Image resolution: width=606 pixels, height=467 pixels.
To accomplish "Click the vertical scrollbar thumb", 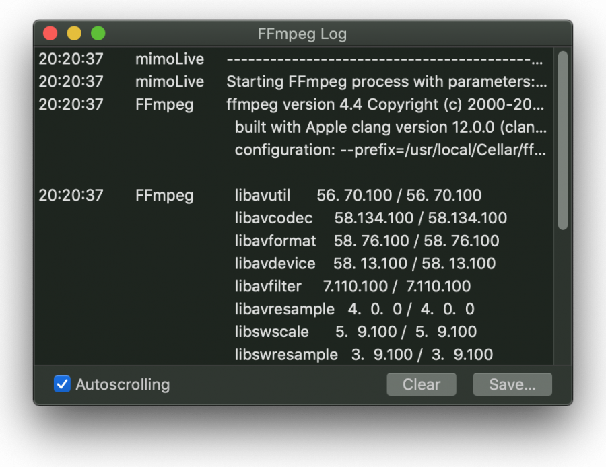I will (x=563, y=141).
